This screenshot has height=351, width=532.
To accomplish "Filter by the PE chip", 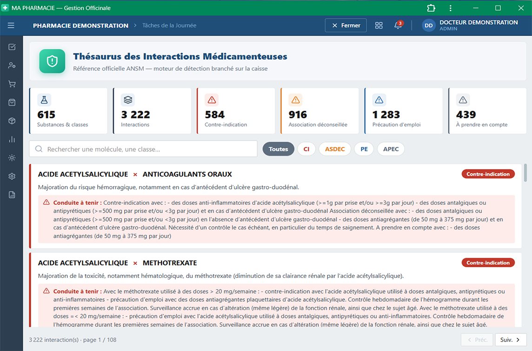I will (364, 149).
